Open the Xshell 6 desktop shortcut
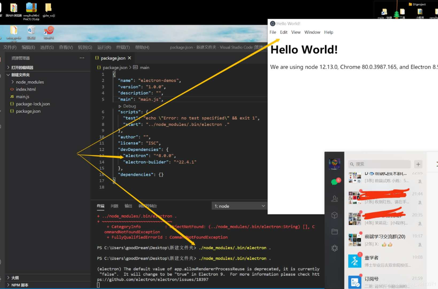The height and width of the screenshot is (289, 438). (49, 33)
